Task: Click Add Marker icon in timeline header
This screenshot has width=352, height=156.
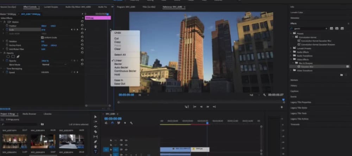Action: (x=125, y=123)
